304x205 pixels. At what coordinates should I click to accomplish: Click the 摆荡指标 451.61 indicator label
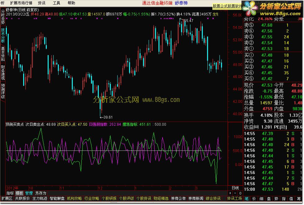point(137,124)
